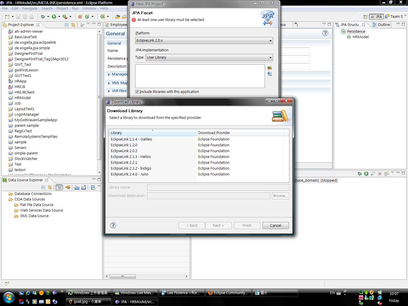
Task: Toggle Link with Editor in Data Source Explorer
Action: point(50,187)
